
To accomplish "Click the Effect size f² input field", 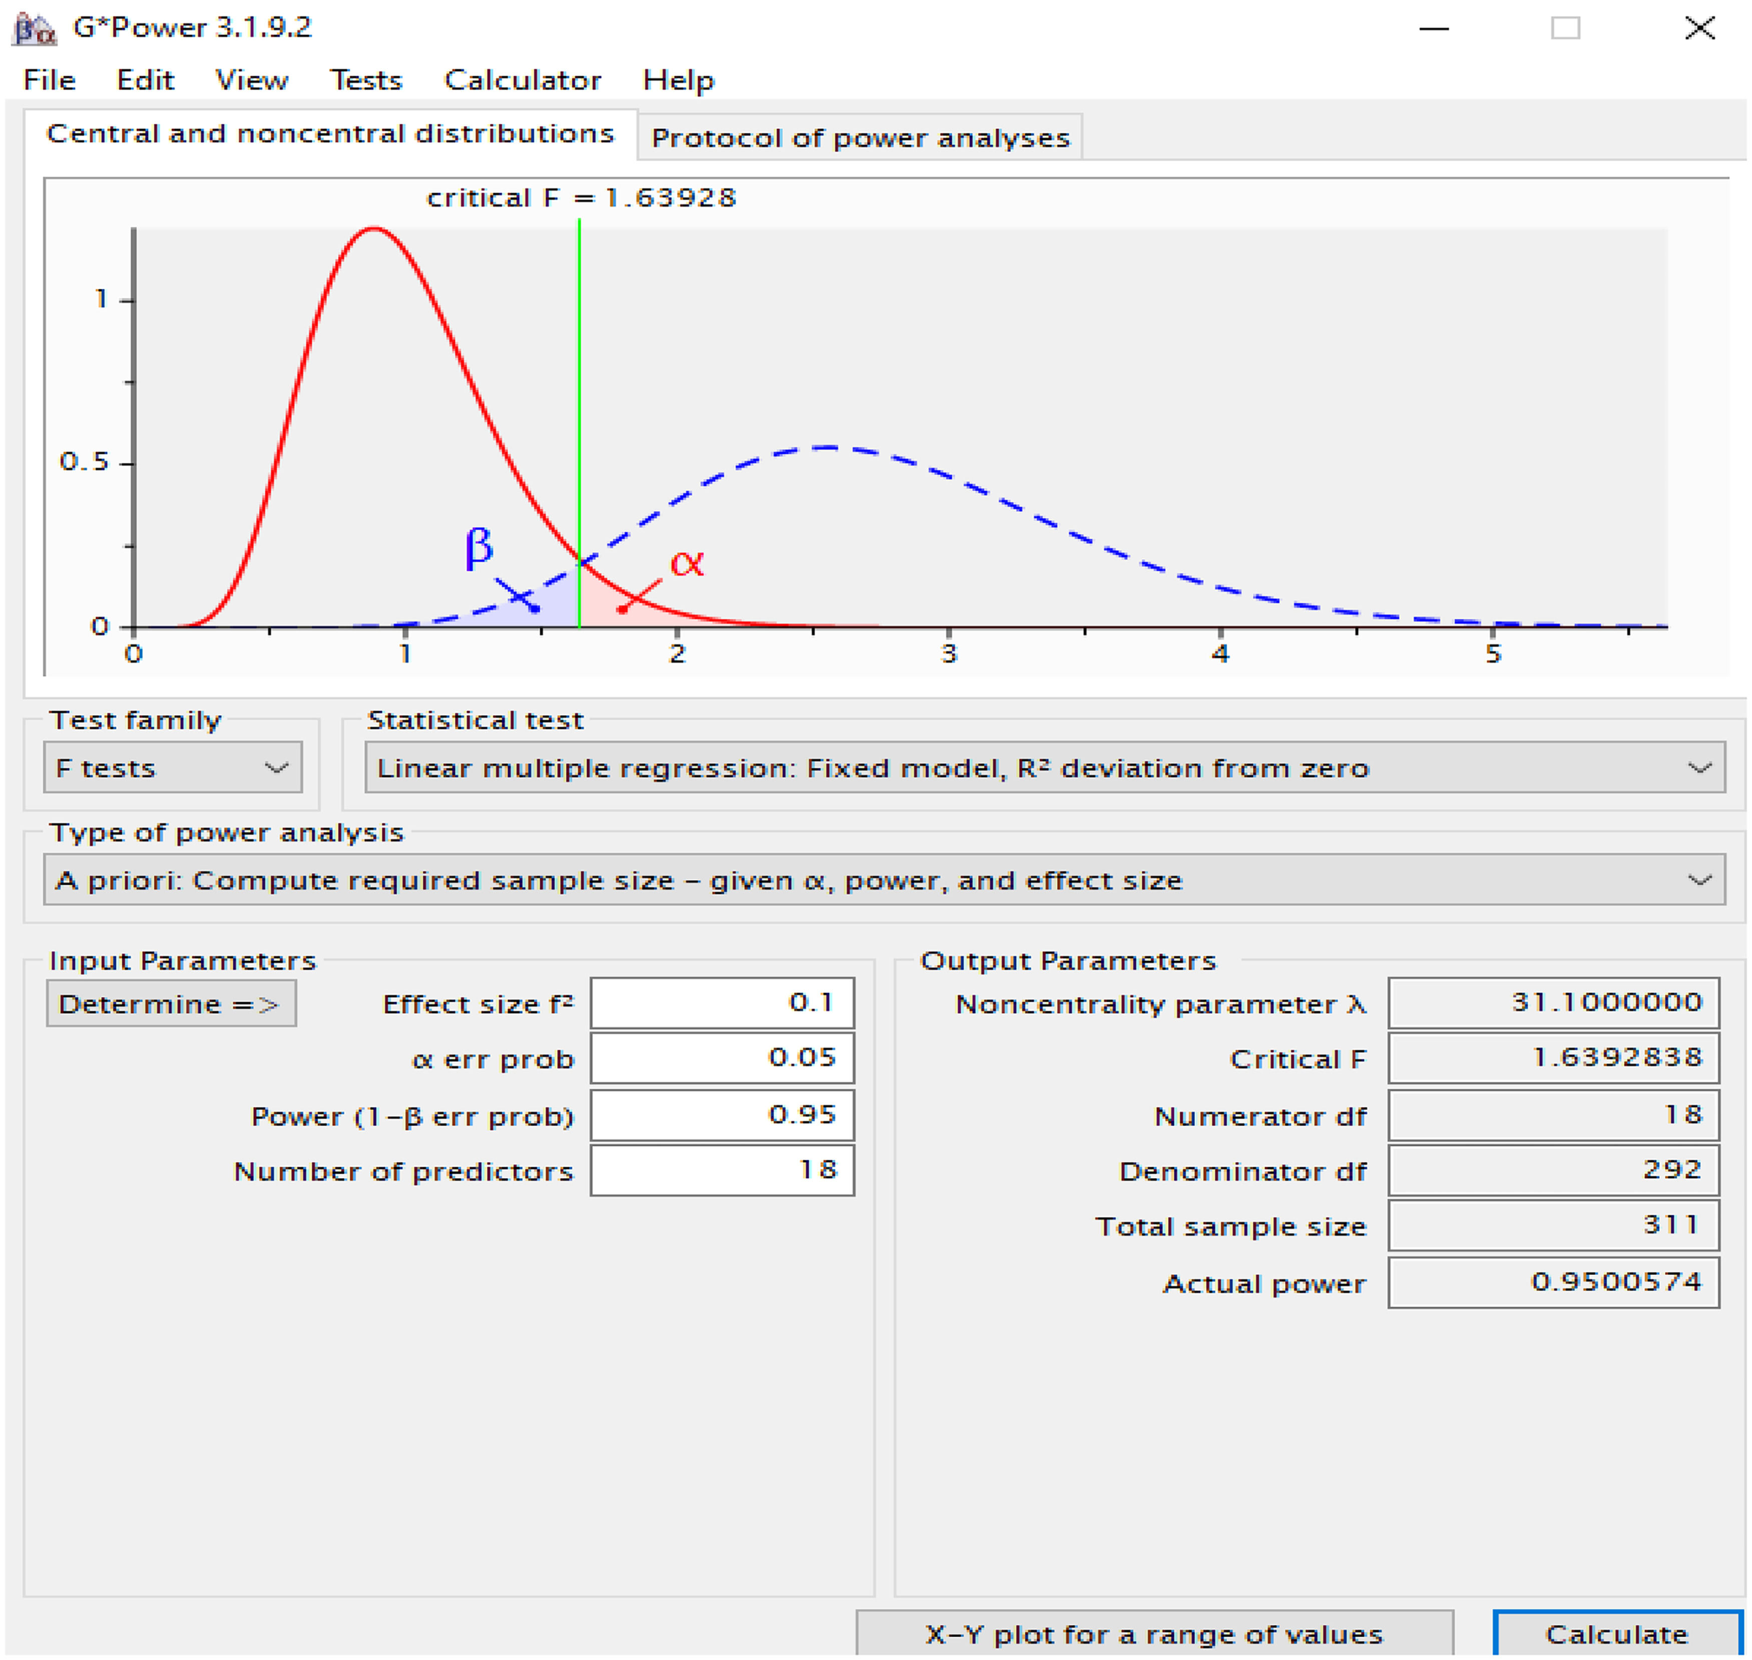I will [x=722, y=1003].
